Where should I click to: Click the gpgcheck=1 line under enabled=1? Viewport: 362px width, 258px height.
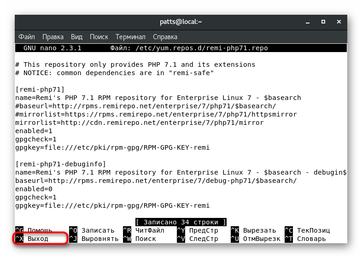click(36, 139)
